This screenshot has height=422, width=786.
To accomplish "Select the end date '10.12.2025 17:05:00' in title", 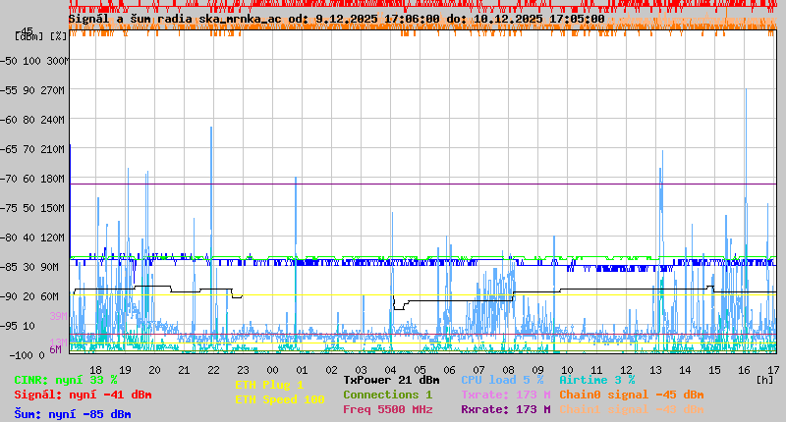I will (x=539, y=19).
